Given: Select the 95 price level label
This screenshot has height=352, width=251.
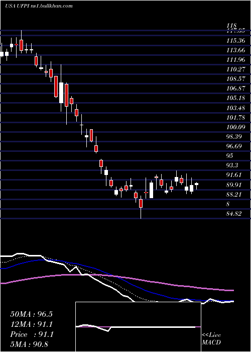Looking at the screenshot, I should coord(229,156).
